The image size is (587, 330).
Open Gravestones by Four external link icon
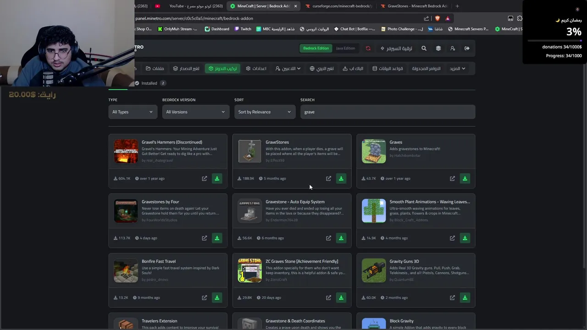tap(205, 238)
